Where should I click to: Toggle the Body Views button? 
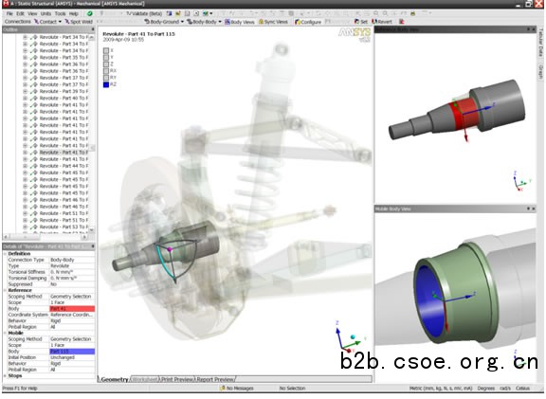(x=240, y=22)
